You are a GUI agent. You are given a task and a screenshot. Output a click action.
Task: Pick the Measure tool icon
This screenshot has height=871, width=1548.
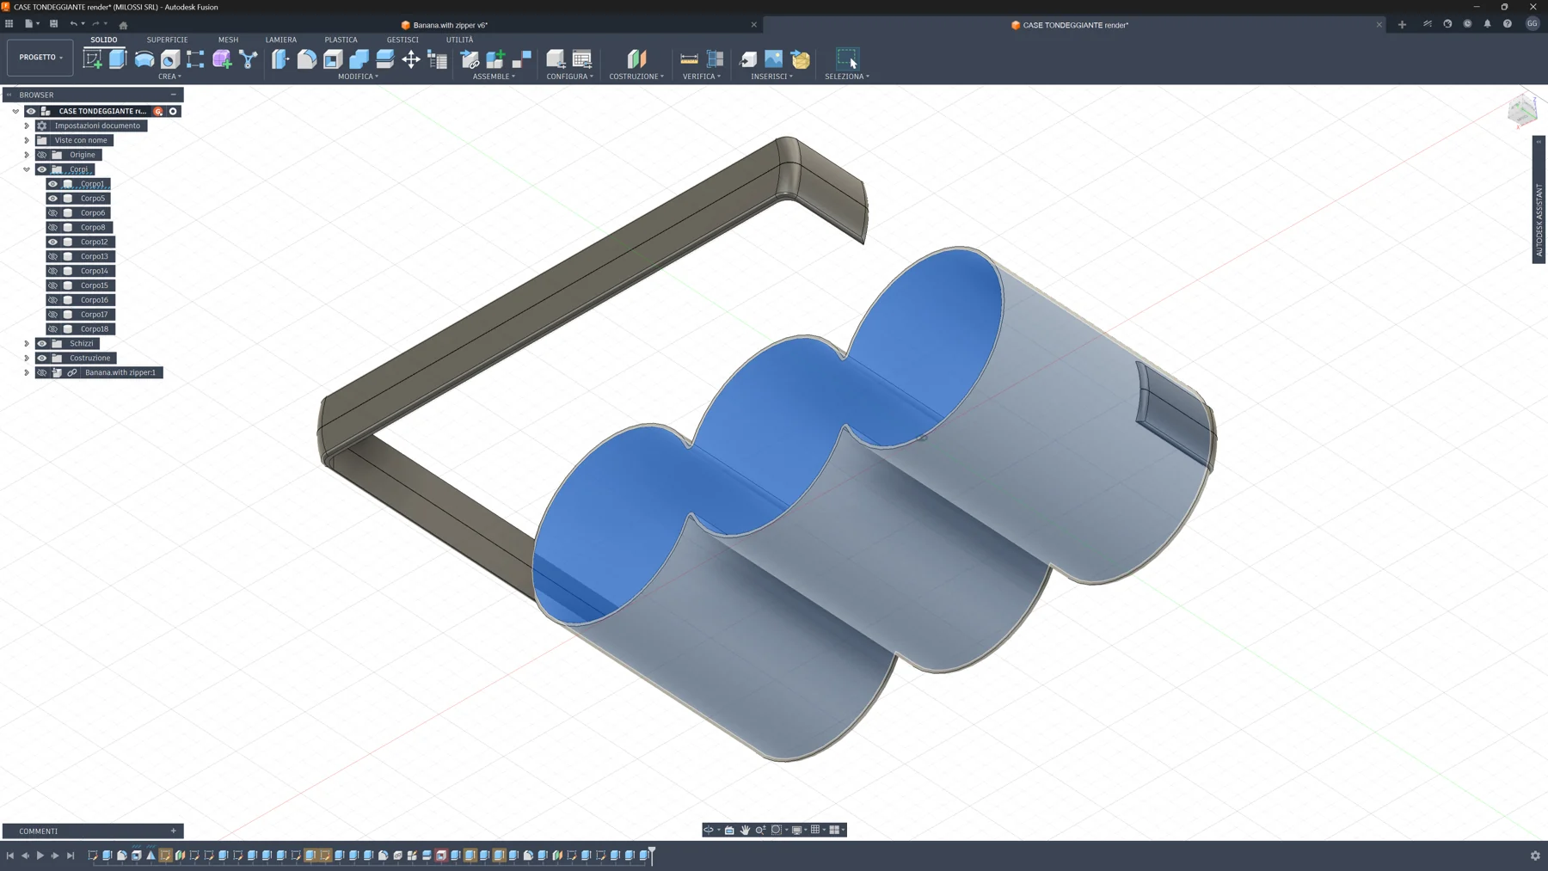click(689, 58)
